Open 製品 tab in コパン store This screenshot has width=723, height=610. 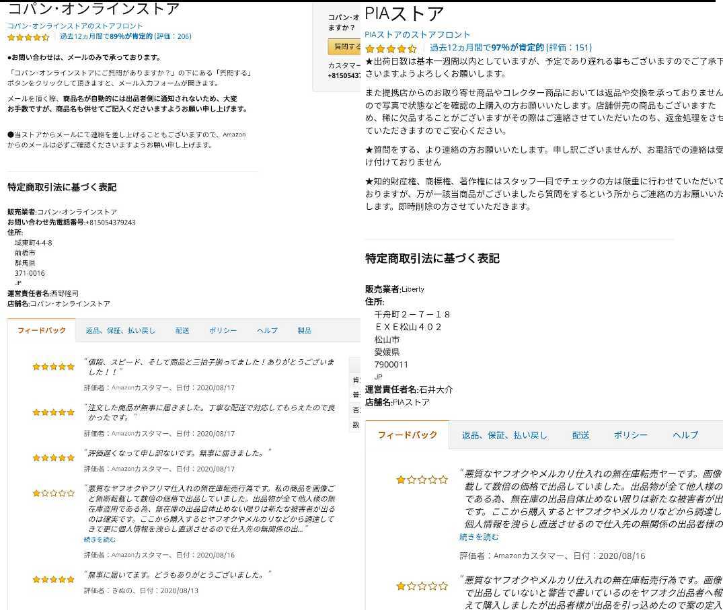point(304,331)
